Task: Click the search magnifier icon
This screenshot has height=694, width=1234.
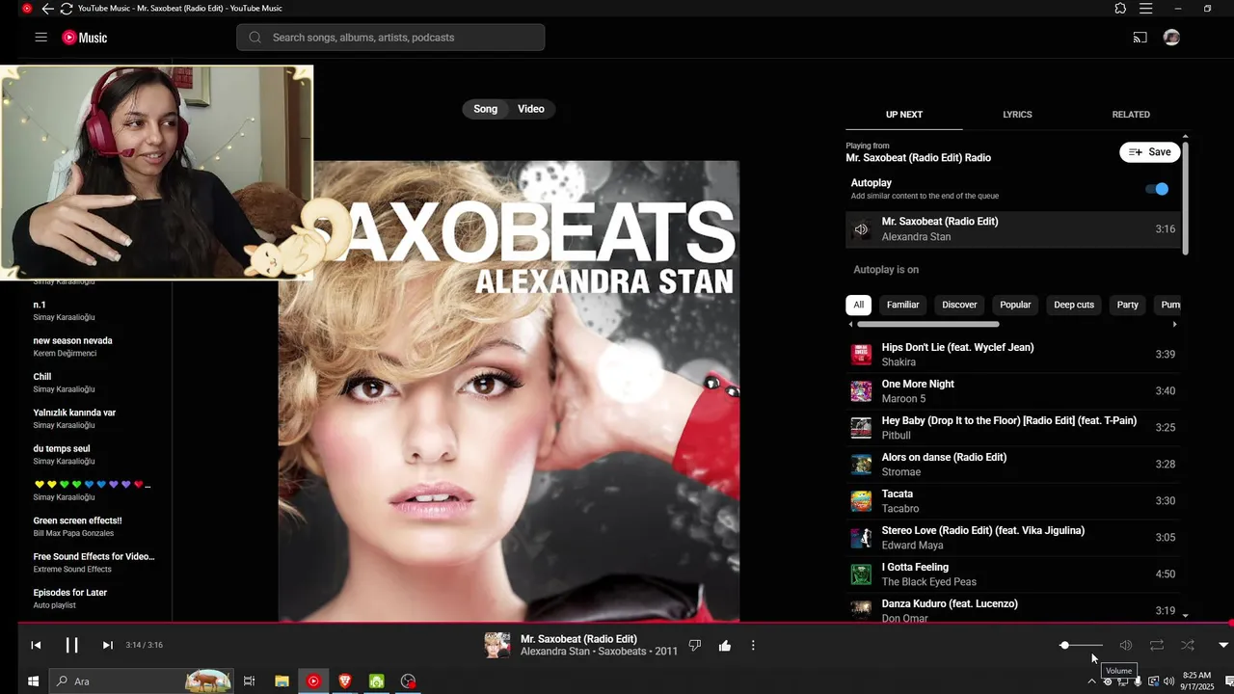Action: pyautogui.click(x=255, y=38)
